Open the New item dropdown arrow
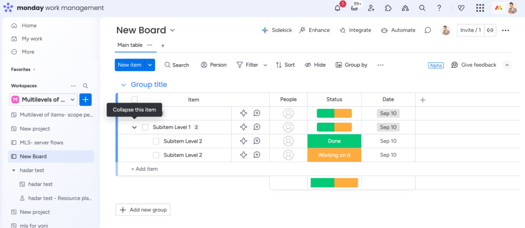The width and height of the screenshot is (525, 228). pyautogui.click(x=150, y=65)
